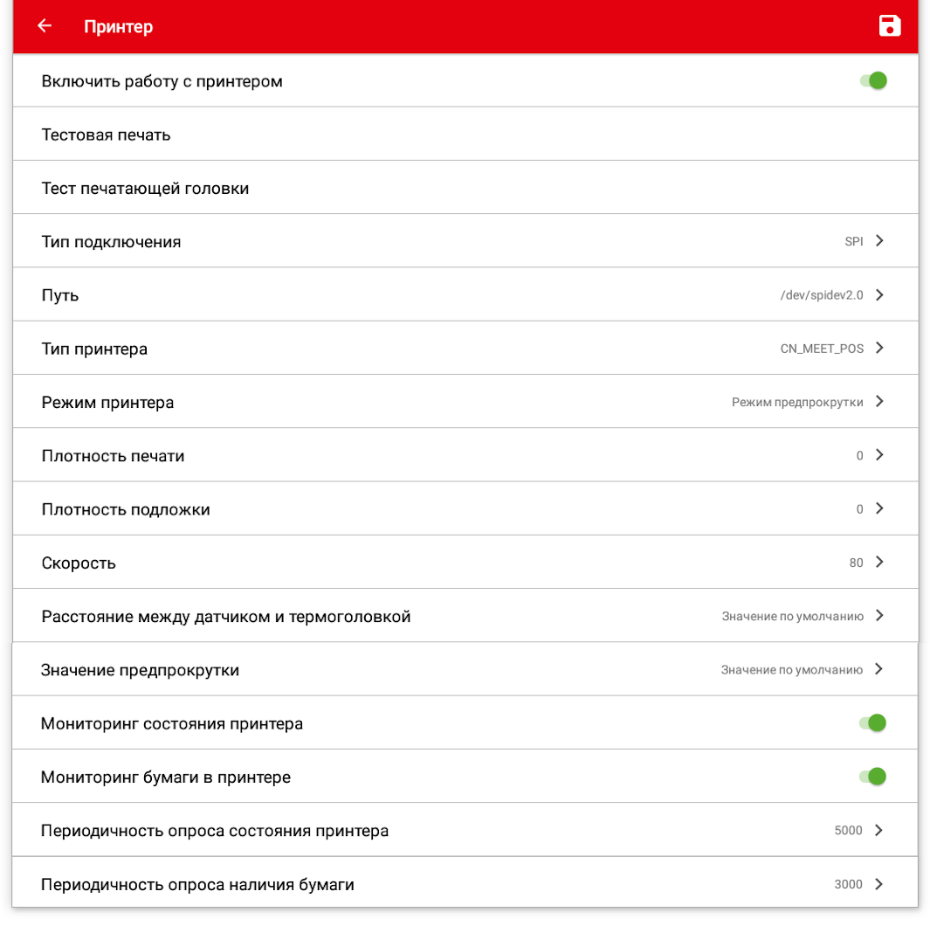Click chevron in 'Режим принтера' row

tap(879, 402)
